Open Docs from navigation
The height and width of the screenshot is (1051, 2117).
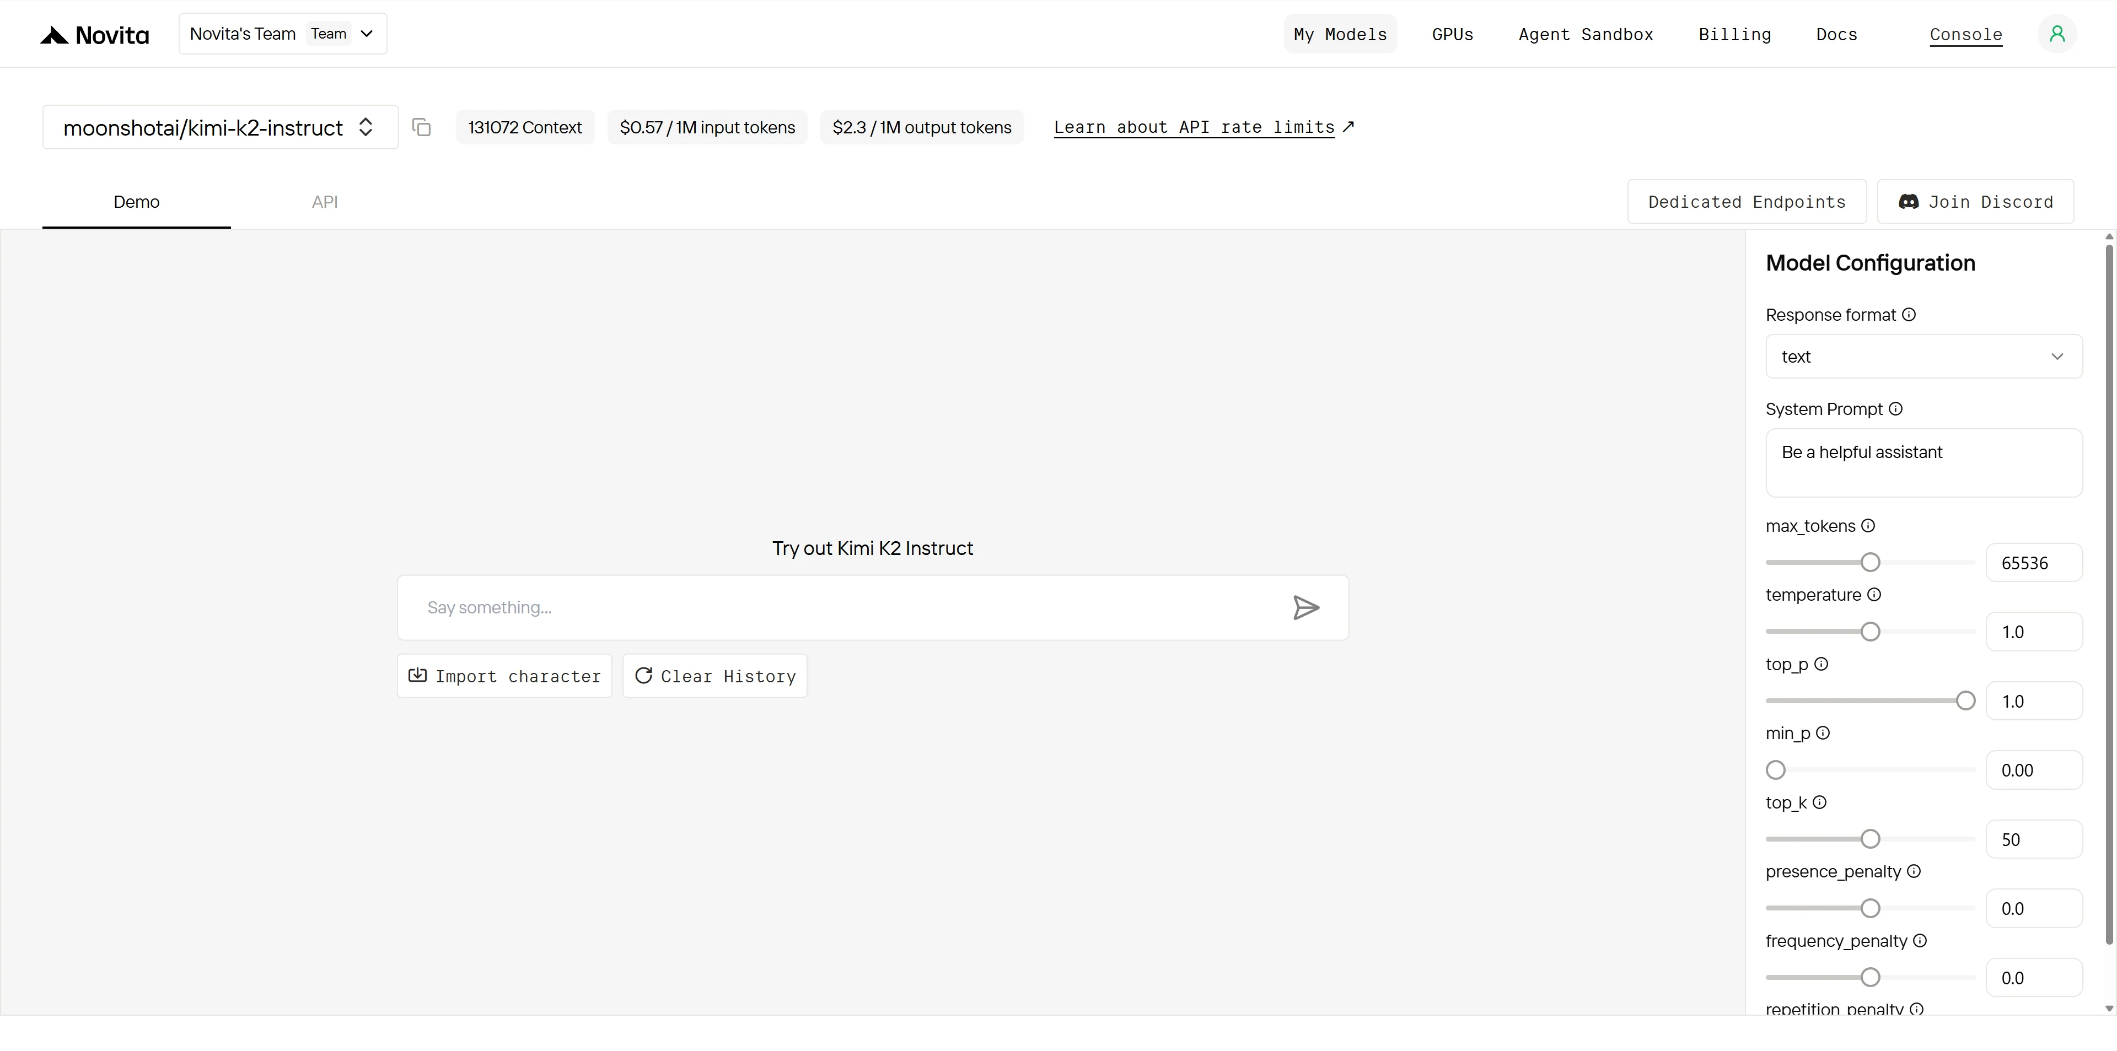1837,35
